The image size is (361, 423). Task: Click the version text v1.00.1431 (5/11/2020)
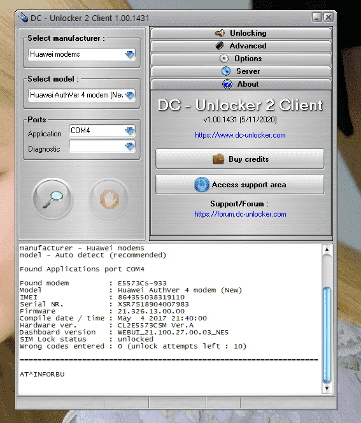tap(240, 120)
